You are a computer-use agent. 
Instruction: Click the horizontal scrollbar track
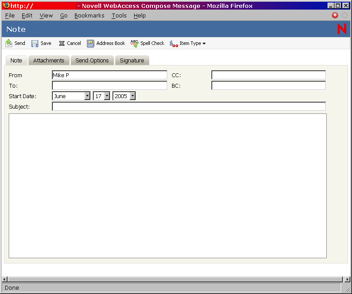[175, 280]
